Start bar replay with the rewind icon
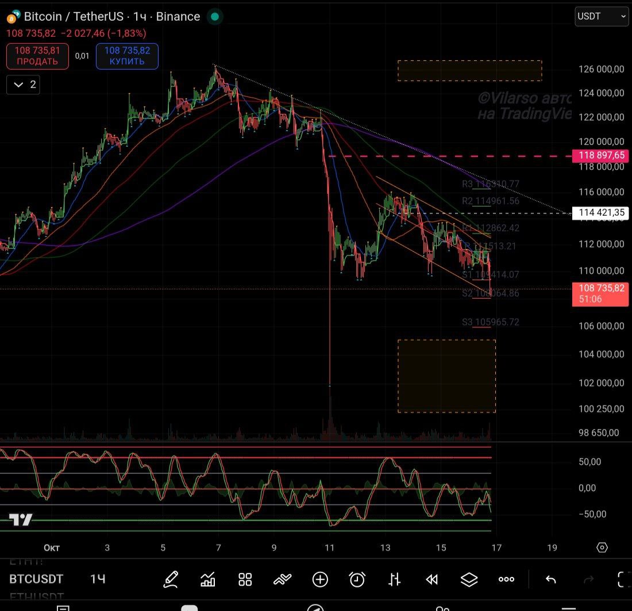 pos(432,579)
